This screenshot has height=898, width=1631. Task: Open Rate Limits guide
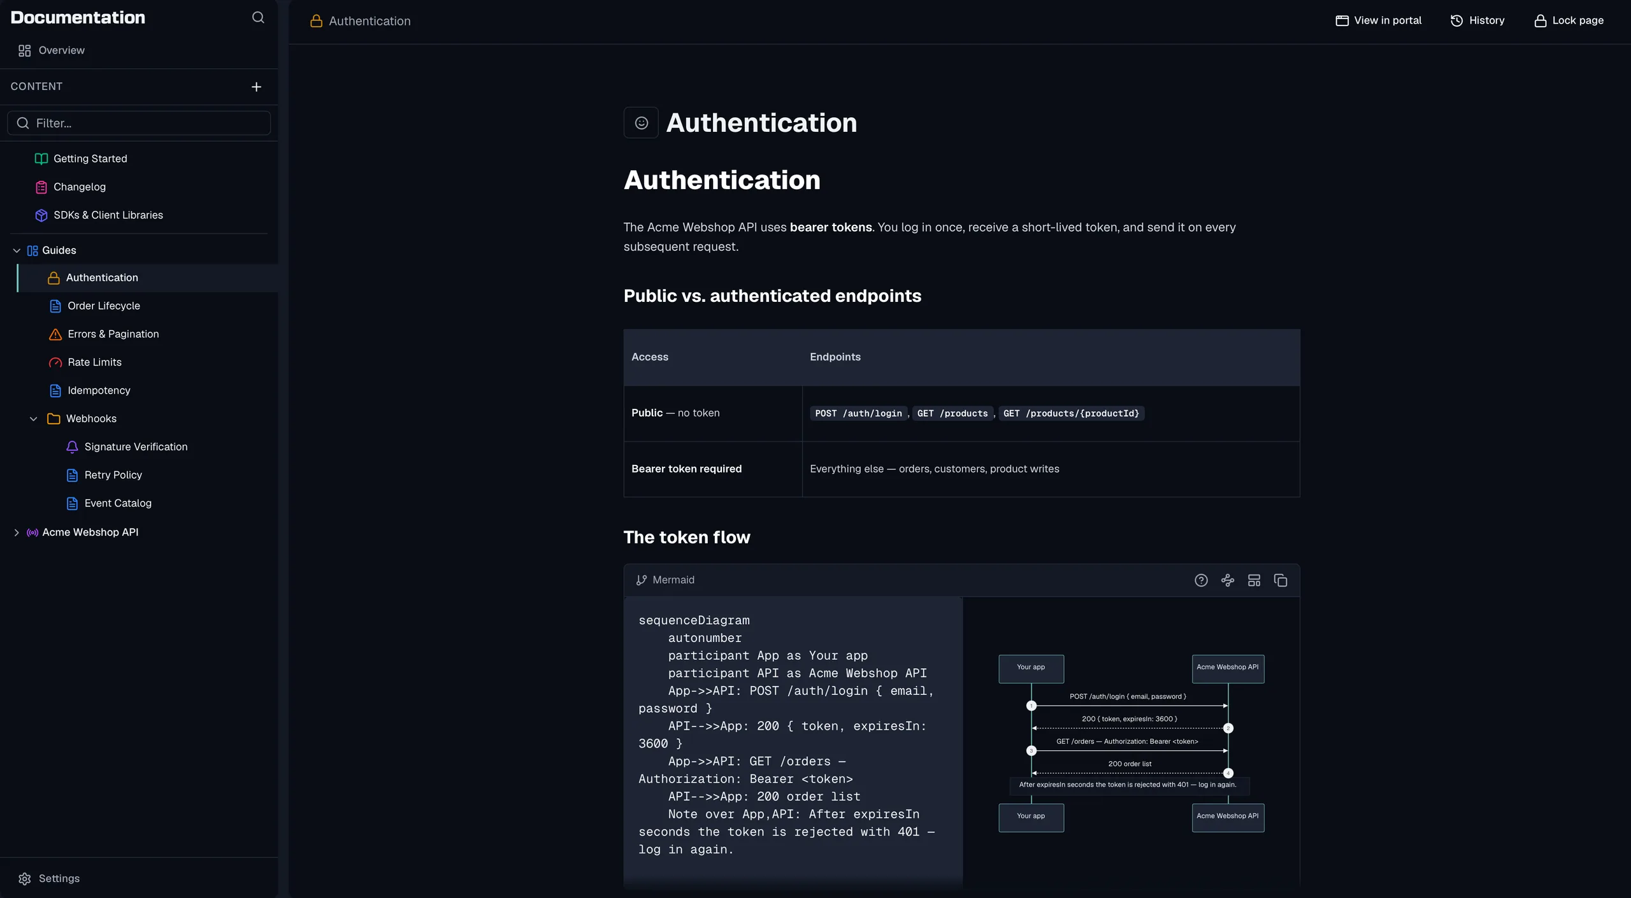pos(94,362)
